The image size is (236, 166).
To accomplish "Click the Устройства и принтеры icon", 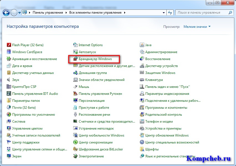I will pyautogui.click(x=142, y=128).
